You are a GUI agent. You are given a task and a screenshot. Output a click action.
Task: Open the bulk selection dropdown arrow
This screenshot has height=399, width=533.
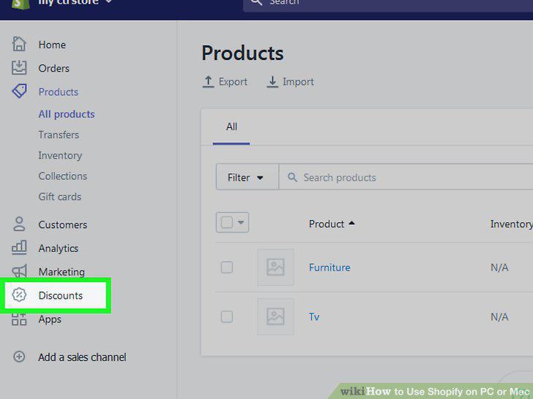click(241, 223)
